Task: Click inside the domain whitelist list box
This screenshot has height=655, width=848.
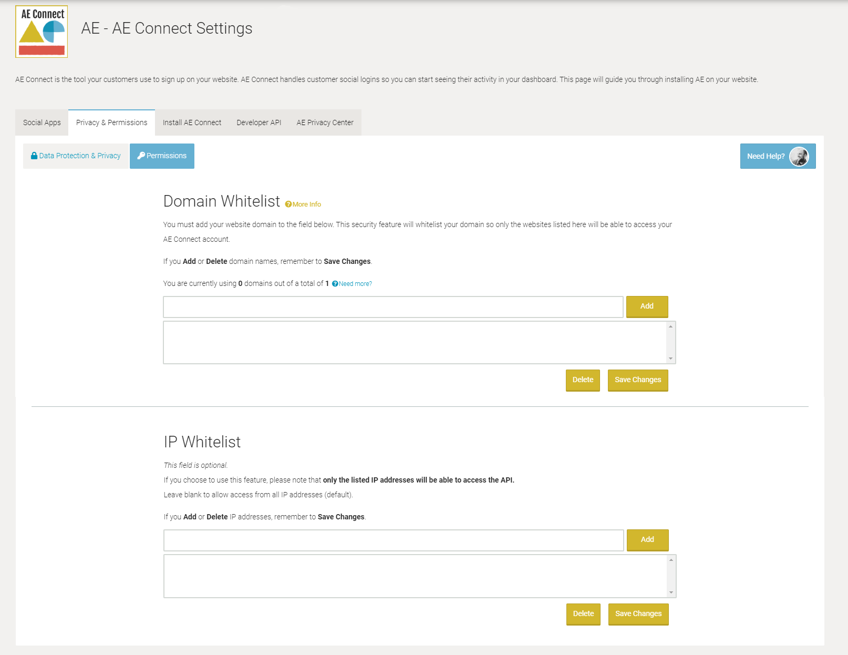Action: (x=415, y=343)
